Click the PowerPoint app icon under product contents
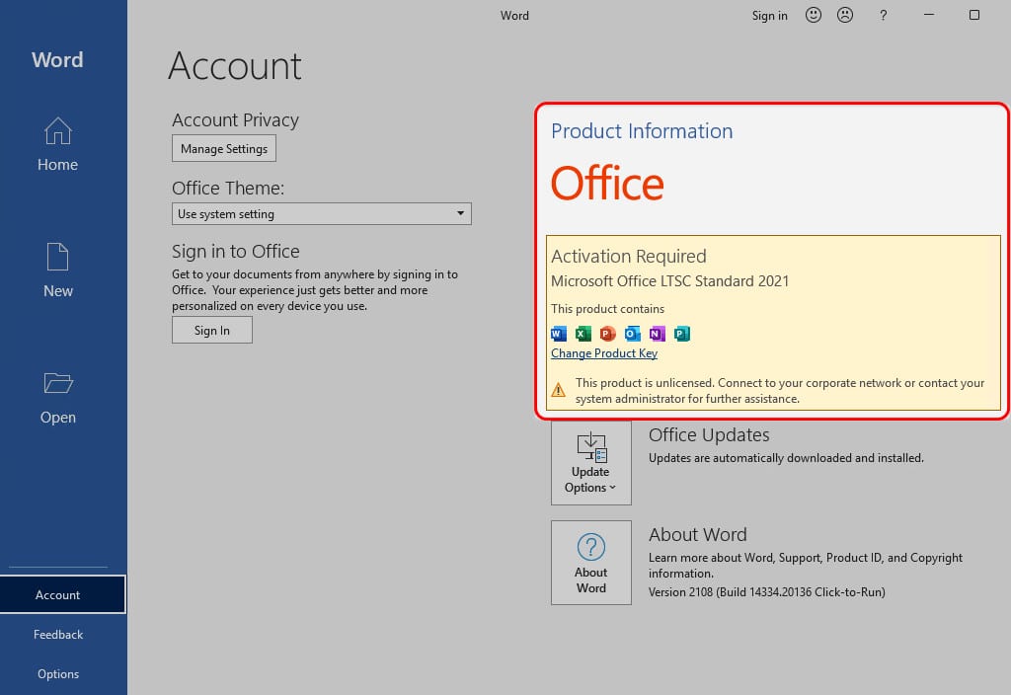1011x695 pixels. pyautogui.click(x=607, y=334)
